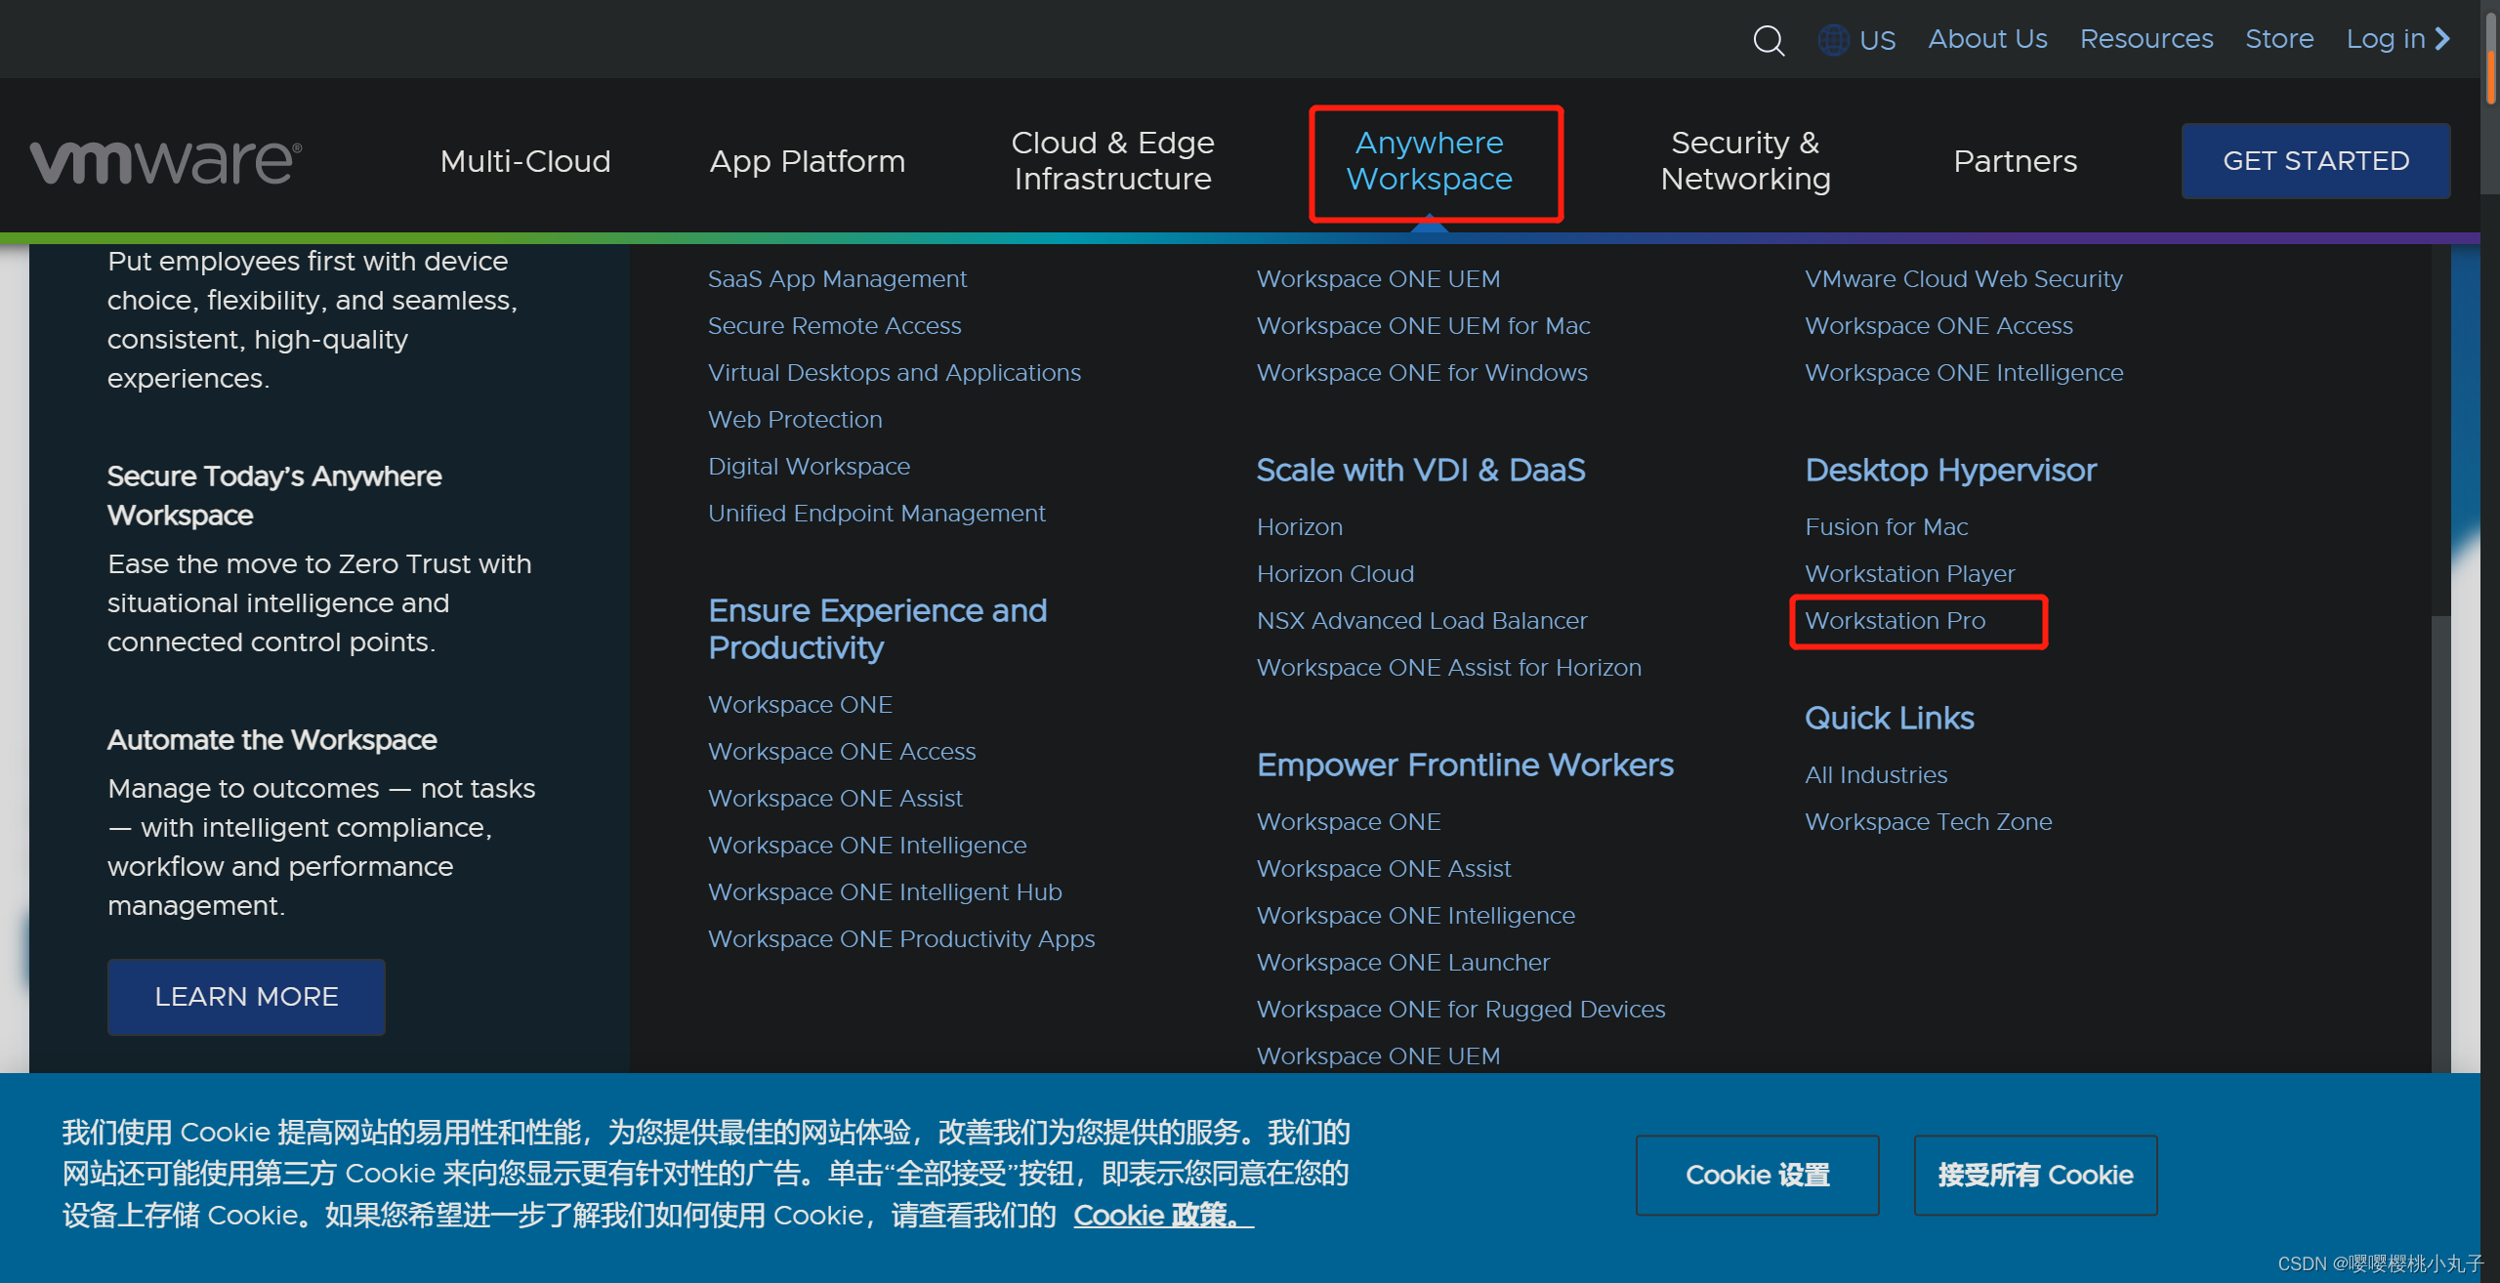Click Quick Links heading
The image size is (2500, 1283).
coord(1890,719)
